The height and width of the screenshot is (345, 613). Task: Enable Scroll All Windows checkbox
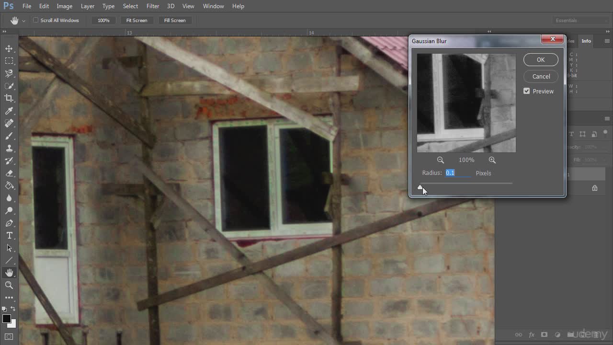click(35, 20)
